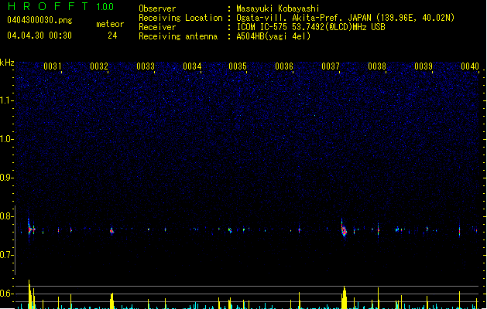
Task: Click time marker 0033
Action: pos(146,66)
